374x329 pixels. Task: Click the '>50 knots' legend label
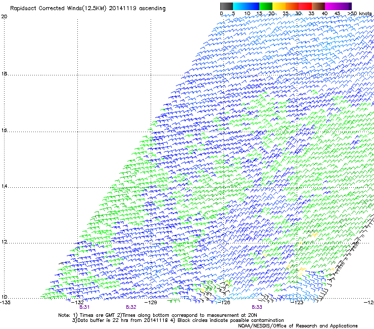359,13
